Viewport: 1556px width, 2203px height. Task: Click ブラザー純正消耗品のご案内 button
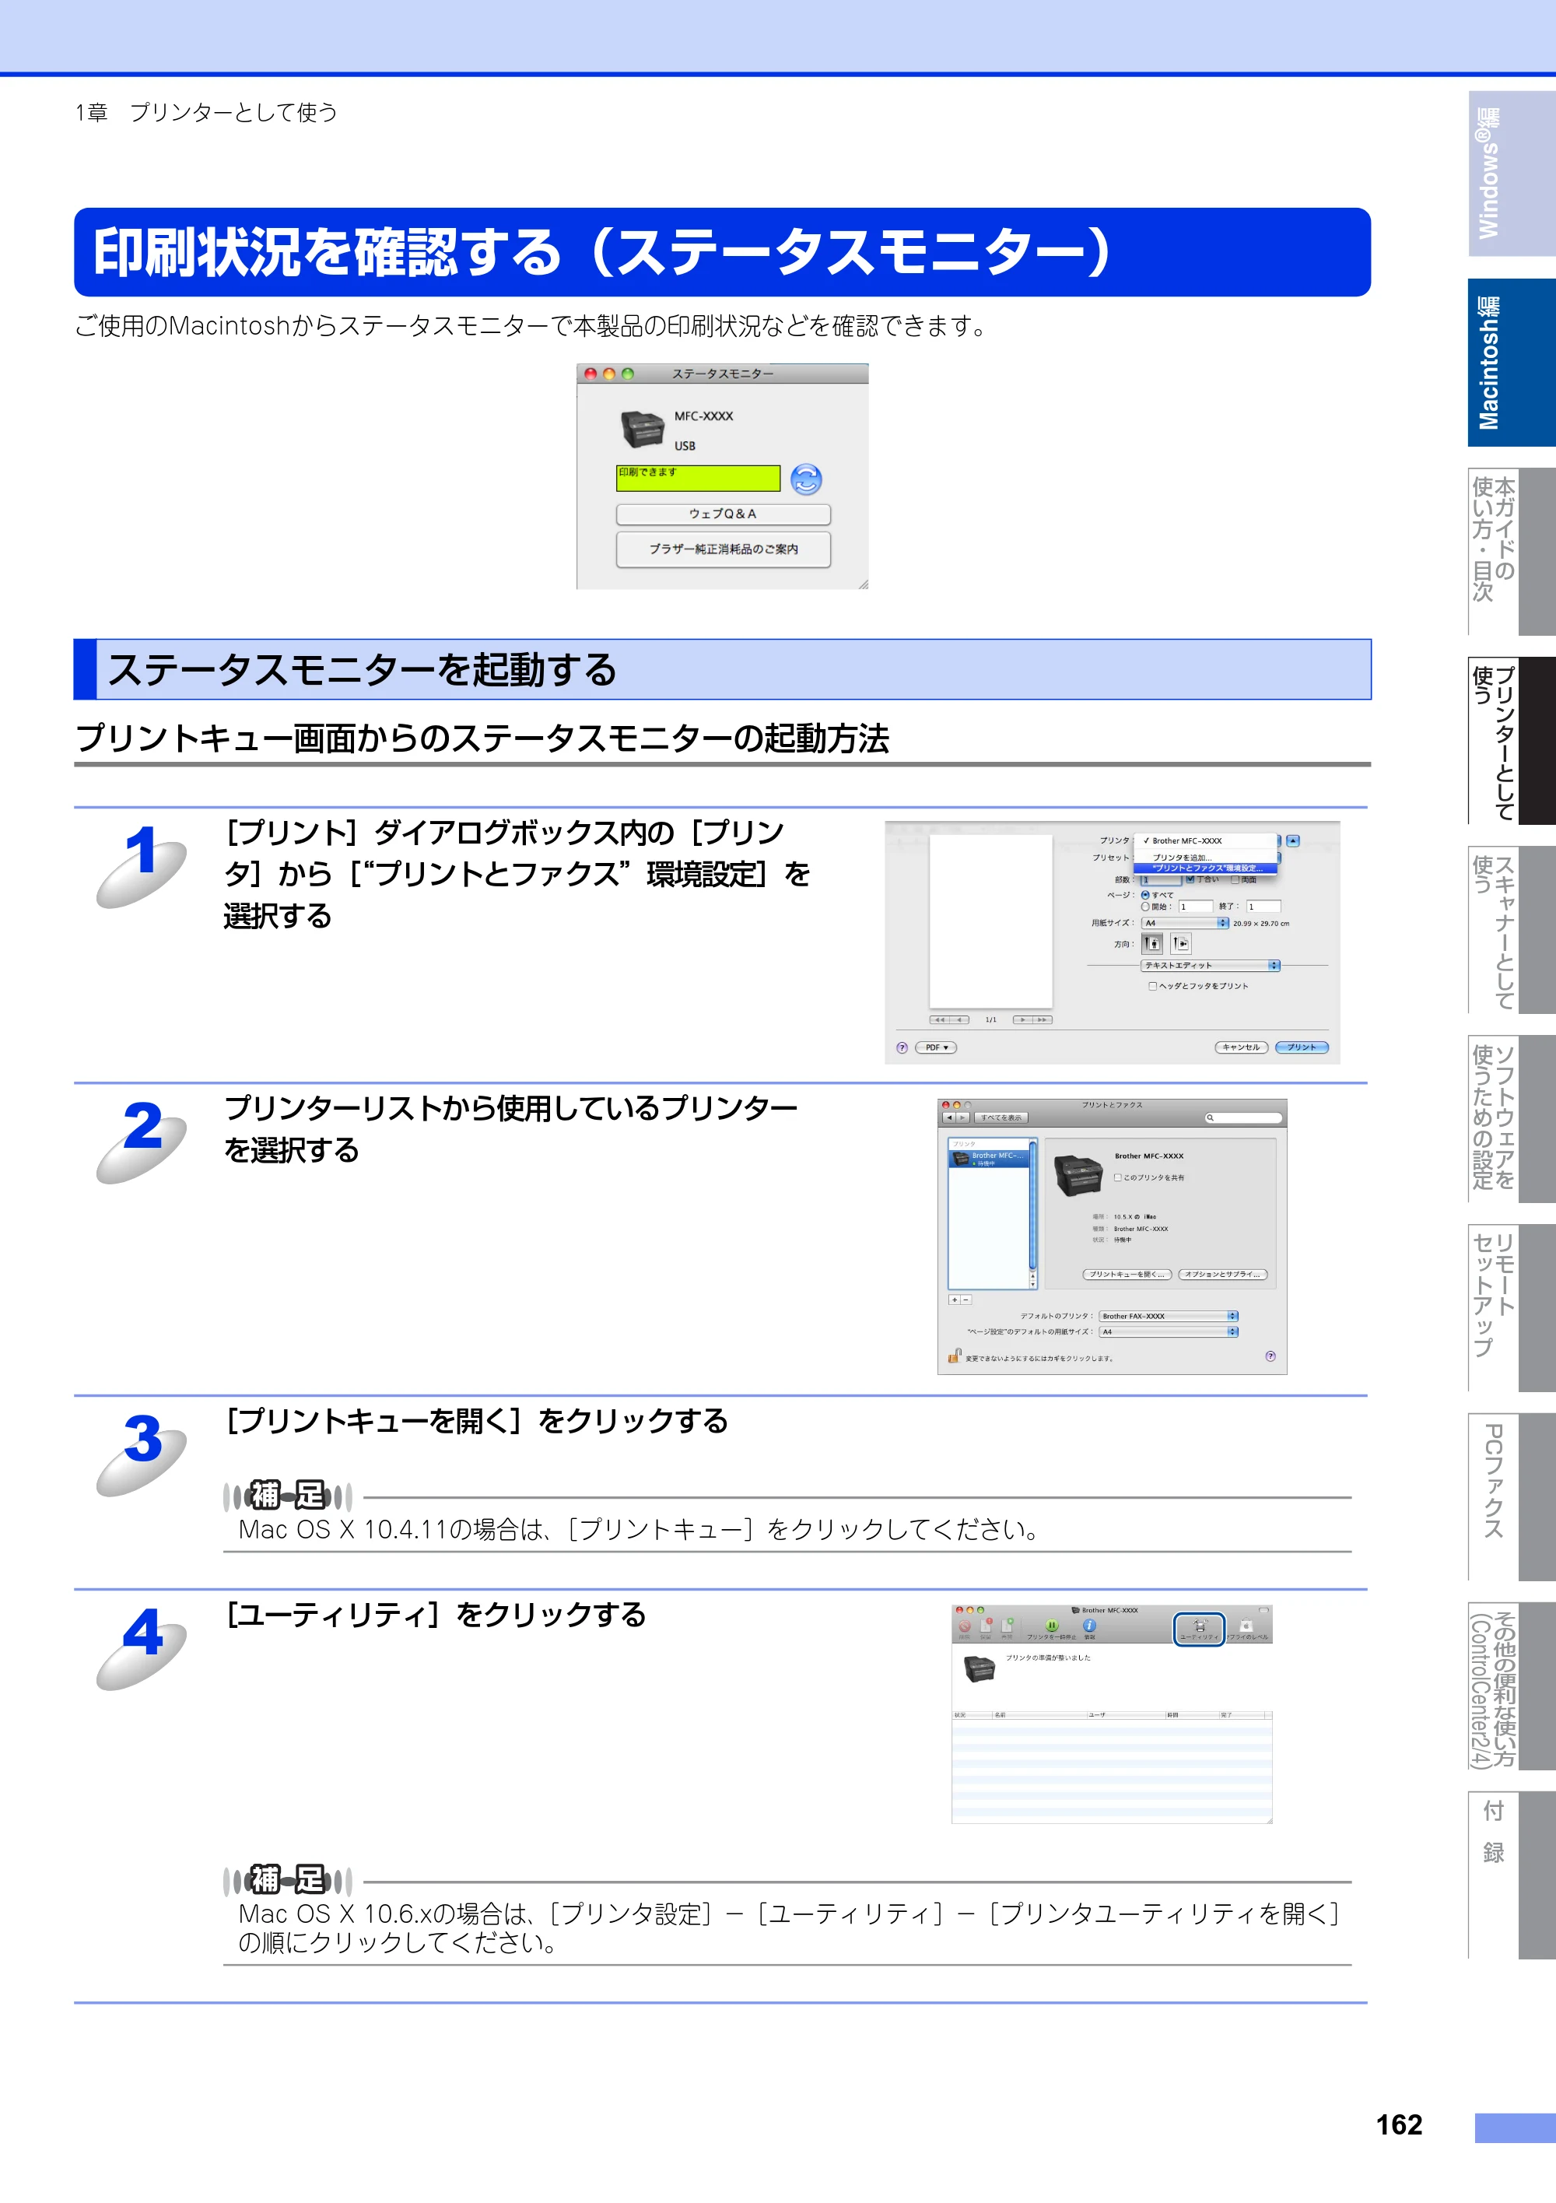pyautogui.click(x=722, y=549)
